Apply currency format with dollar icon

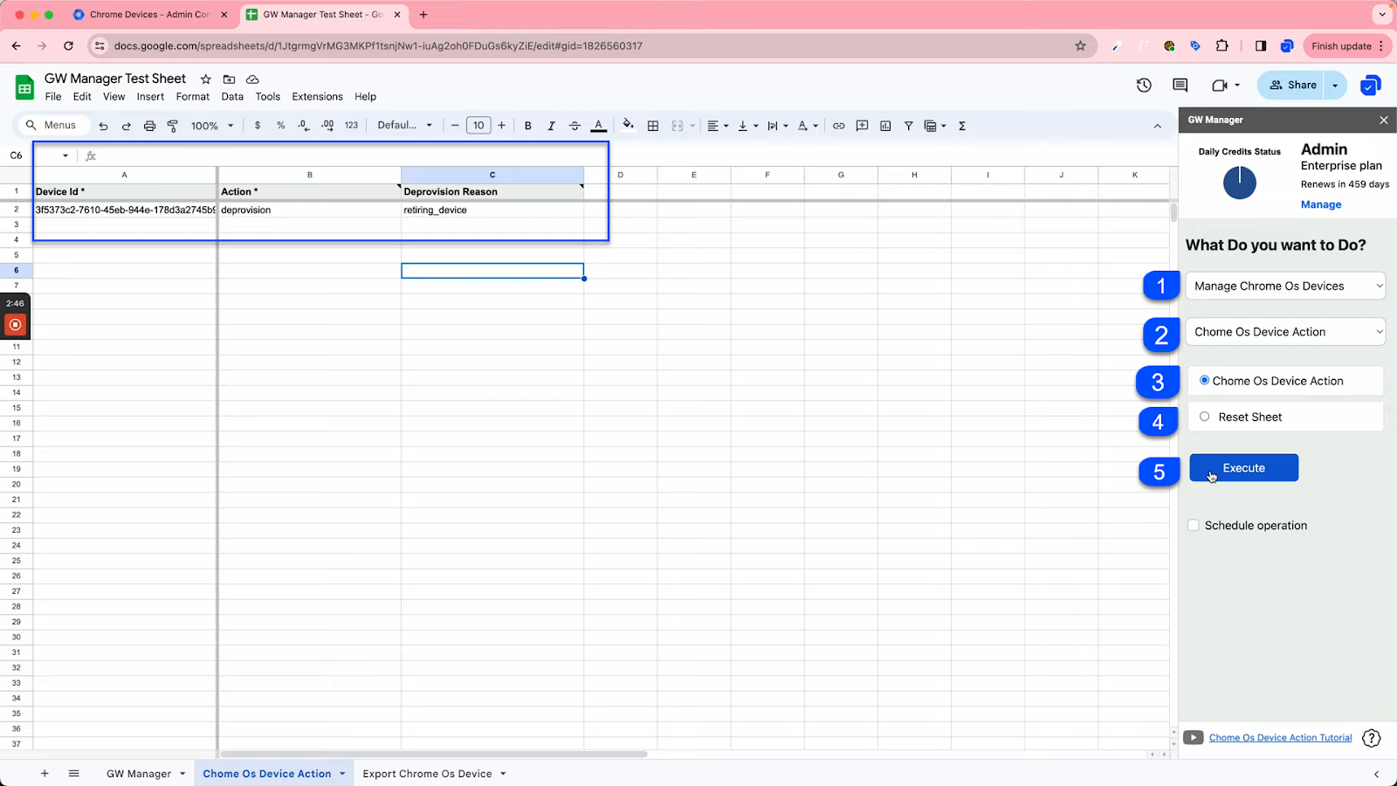pyautogui.click(x=258, y=126)
